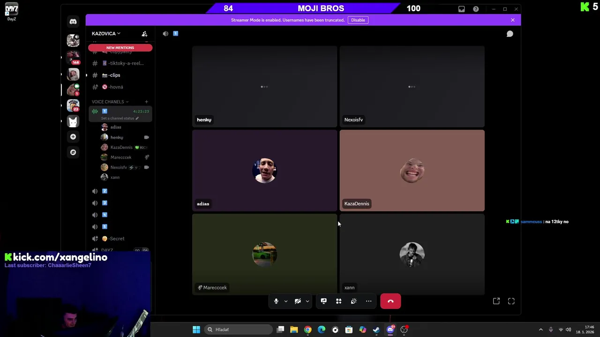Disconnect with the red hang-up button
The width and height of the screenshot is (600, 337).
tap(390, 301)
